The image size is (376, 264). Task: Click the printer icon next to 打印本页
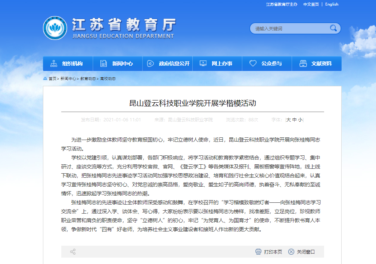258,252
